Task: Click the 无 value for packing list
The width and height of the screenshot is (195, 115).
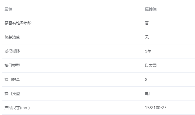Action: (x=147, y=37)
